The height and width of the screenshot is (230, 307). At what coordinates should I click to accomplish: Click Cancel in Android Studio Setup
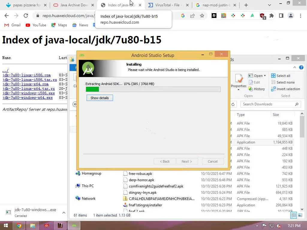pos(213,161)
